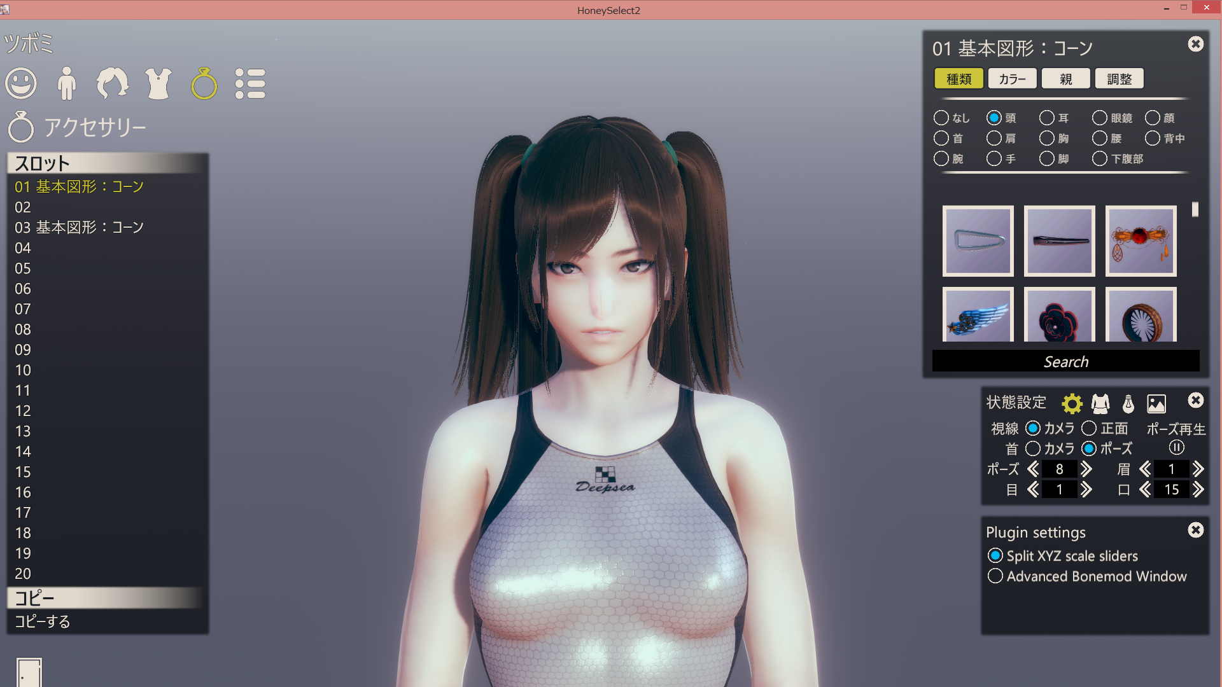Select the 下腹部 radio option
Screen dimensions: 1222x687
coord(1100,158)
